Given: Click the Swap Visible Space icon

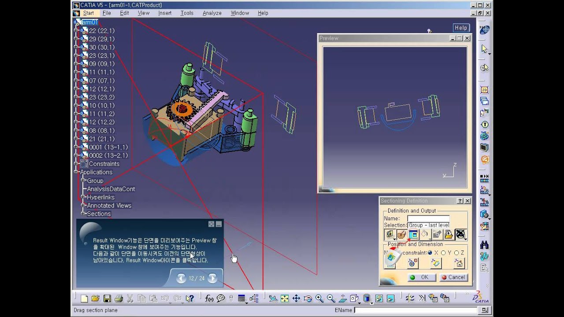Looking at the screenshot, I should (390, 299).
